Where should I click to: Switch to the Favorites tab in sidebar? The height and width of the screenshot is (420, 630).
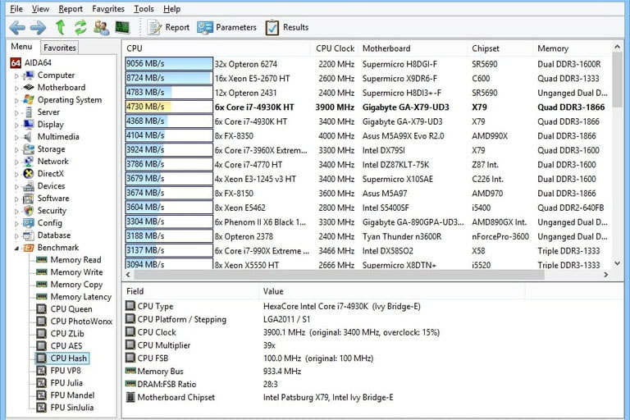pyautogui.click(x=59, y=48)
